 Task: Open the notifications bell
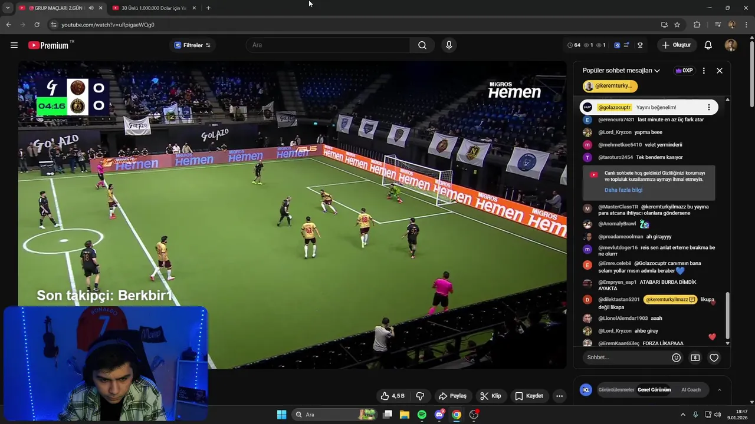708,45
